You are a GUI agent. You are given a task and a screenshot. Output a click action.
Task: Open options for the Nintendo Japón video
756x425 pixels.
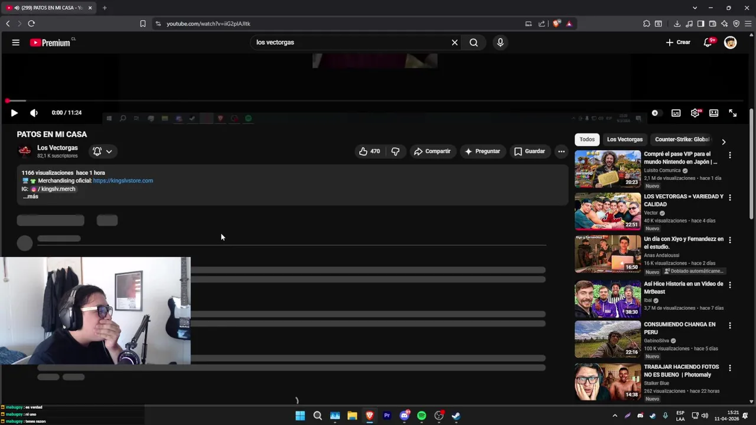pos(730,155)
